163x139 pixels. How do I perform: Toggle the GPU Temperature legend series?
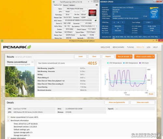pyautogui.click(x=130, y=63)
